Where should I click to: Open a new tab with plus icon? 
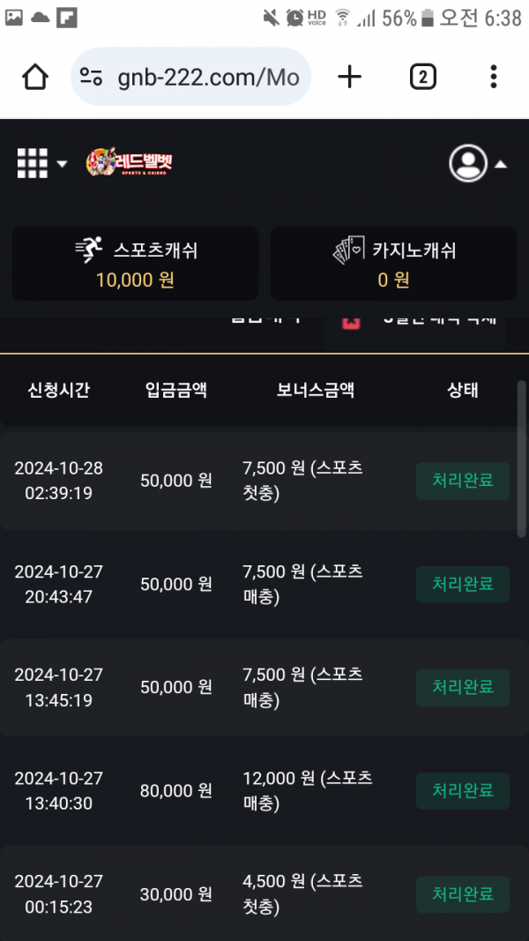(x=350, y=78)
